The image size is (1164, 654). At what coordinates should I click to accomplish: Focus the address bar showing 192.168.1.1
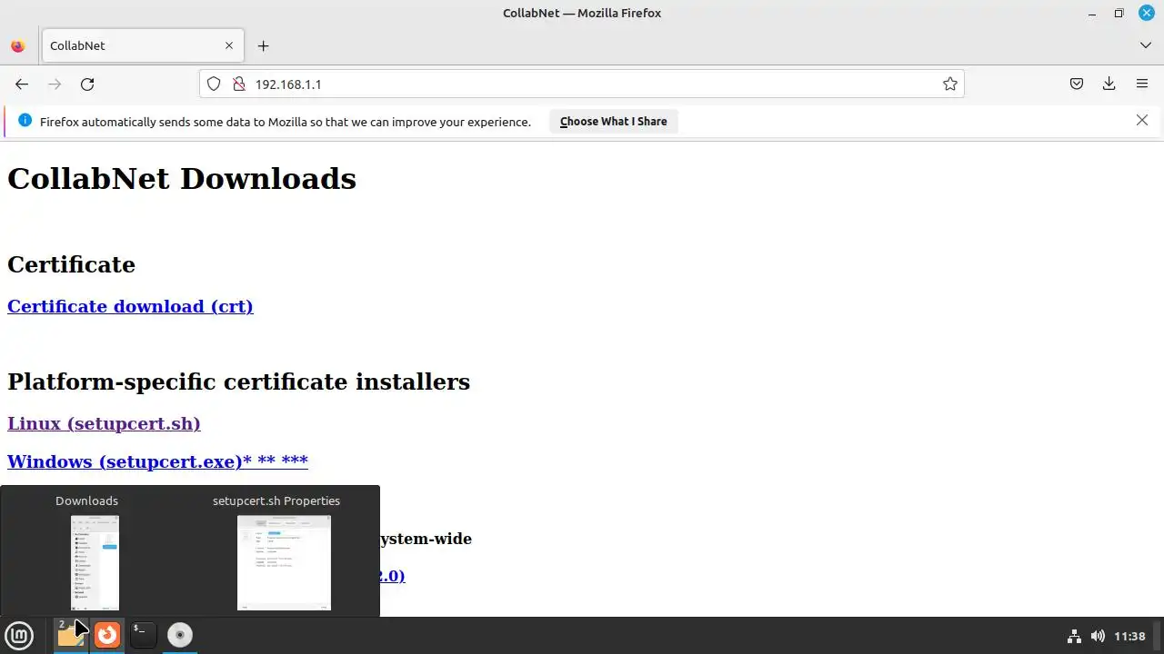pyautogui.click(x=582, y=84)
